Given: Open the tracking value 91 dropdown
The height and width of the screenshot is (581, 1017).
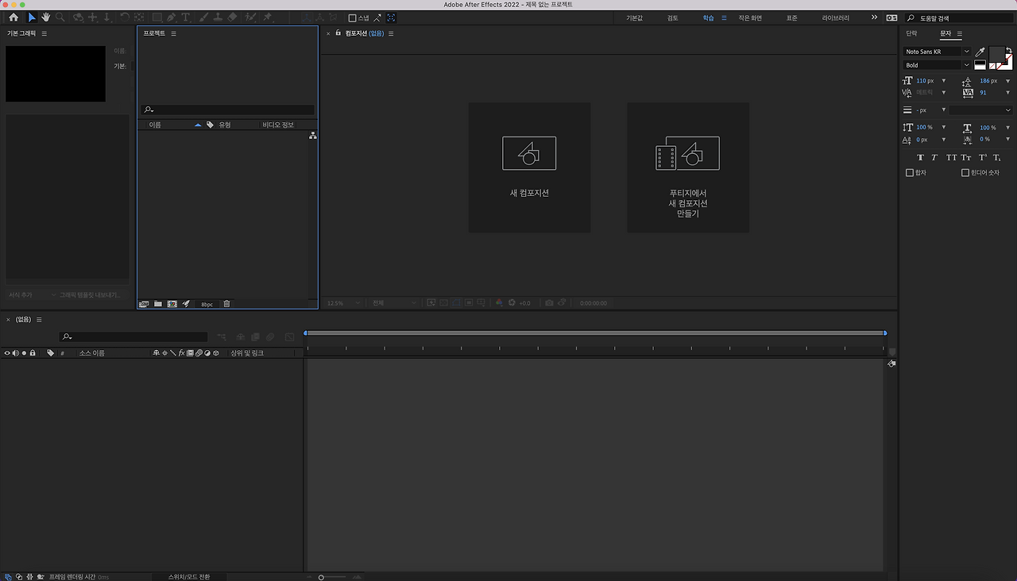Looking at the screenshot, I should tap(1008, 93).
